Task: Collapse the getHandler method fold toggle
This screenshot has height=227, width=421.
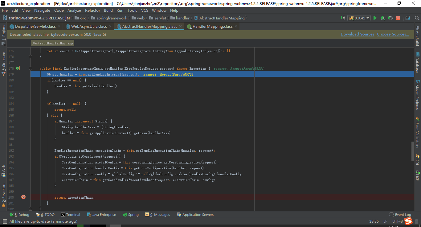Action: click(30, 68)
